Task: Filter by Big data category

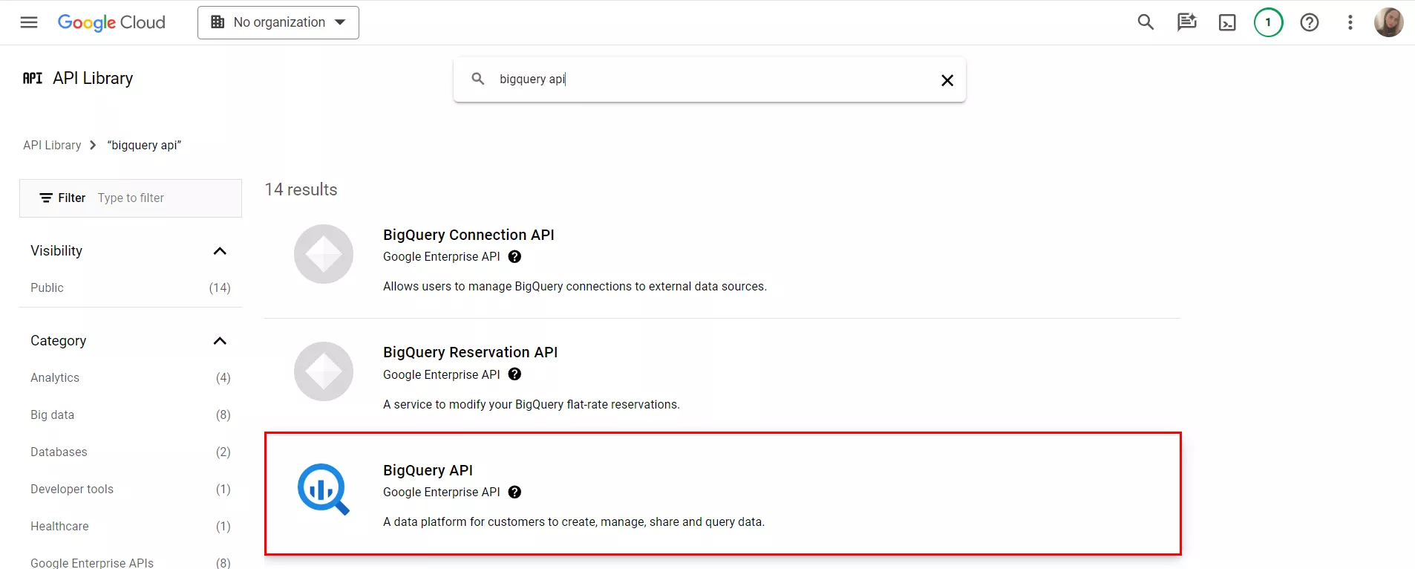Action: [131, 414]
